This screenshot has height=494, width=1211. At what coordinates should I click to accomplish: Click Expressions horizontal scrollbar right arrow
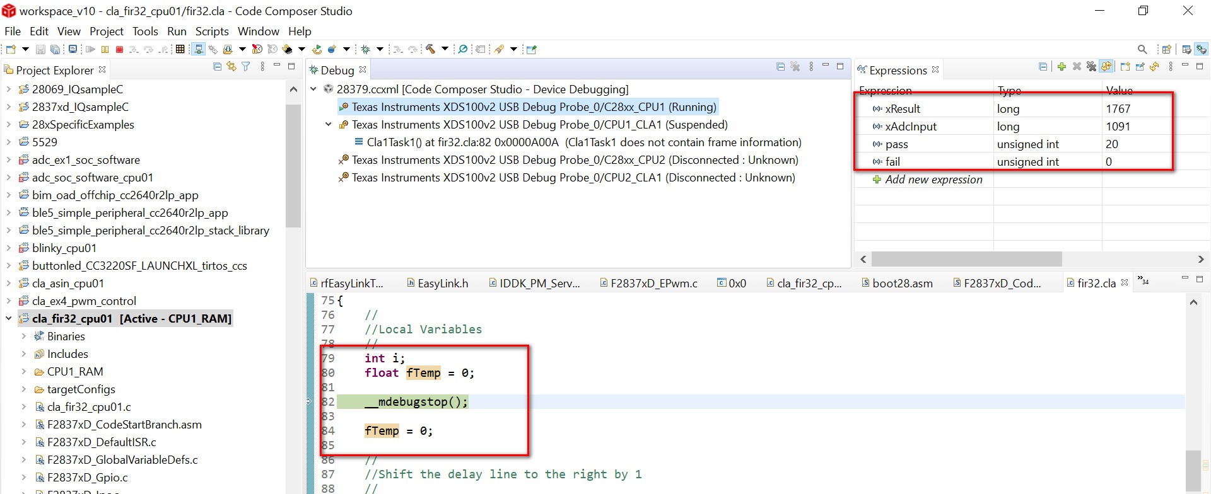coord(1200,259)
